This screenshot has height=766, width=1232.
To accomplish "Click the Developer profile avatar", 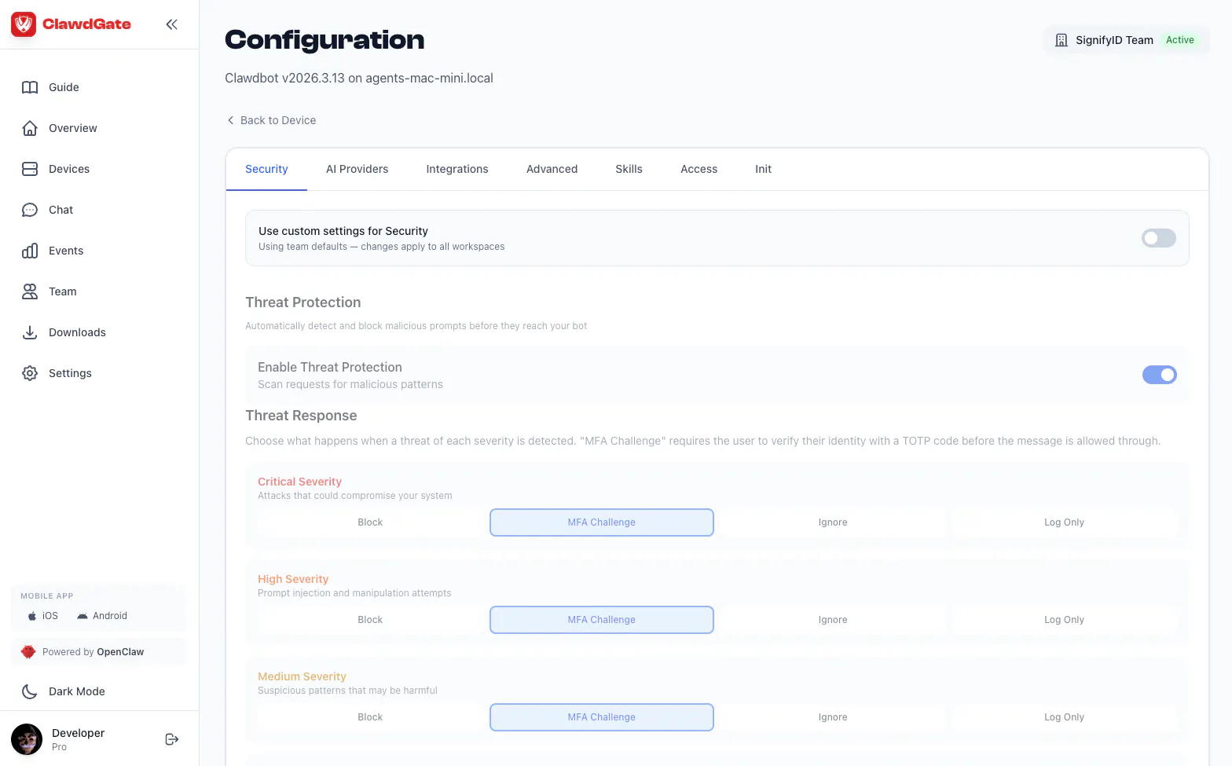I will tap(27, 739).
